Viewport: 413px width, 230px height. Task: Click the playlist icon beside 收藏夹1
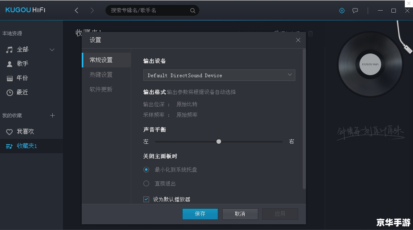point(9,146)
